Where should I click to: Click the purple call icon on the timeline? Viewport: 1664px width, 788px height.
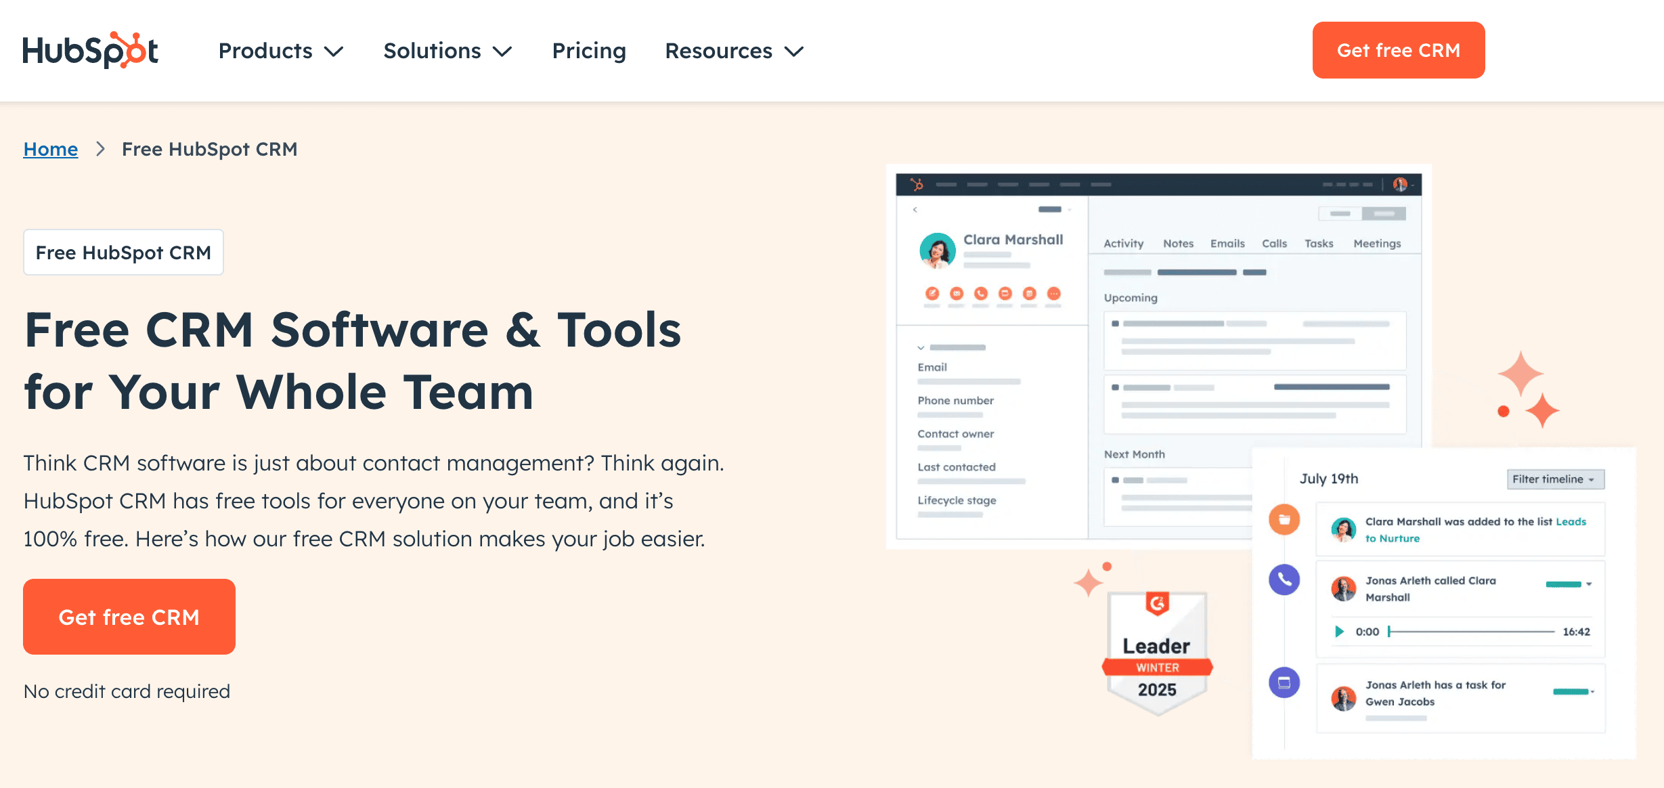[x=1284, y=581]
